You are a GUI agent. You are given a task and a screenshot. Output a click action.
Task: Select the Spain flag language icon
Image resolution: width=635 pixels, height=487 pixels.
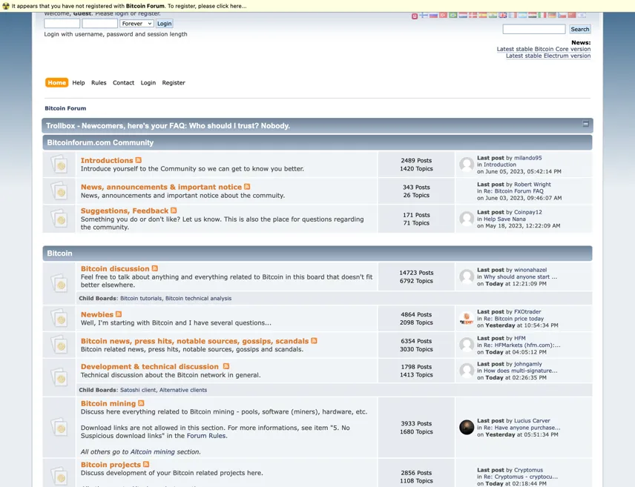483,16
